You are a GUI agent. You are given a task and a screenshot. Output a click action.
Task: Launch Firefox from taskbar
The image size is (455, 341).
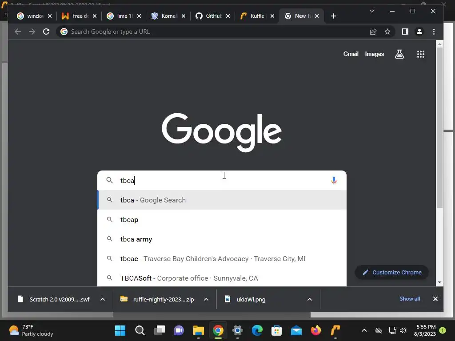[316, 330]
